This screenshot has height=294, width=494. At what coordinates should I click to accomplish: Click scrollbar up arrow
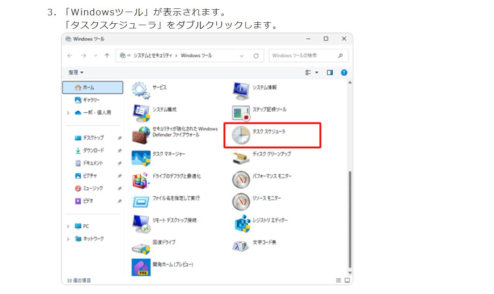click(350, 82)
